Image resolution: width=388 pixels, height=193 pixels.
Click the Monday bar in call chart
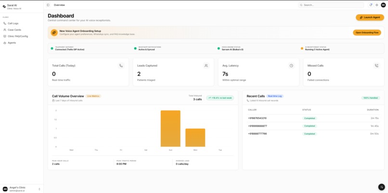click(195, 138)
